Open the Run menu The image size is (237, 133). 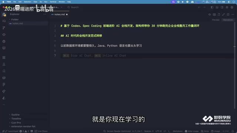(46, 2)
